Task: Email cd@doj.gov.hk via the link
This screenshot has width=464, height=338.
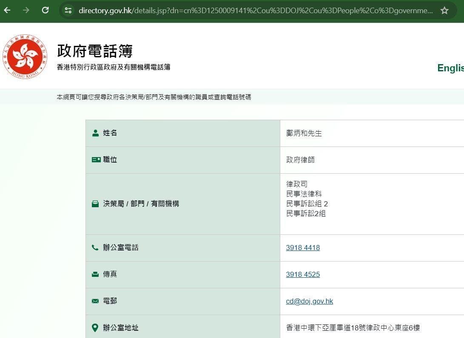Action: [309, 301]
